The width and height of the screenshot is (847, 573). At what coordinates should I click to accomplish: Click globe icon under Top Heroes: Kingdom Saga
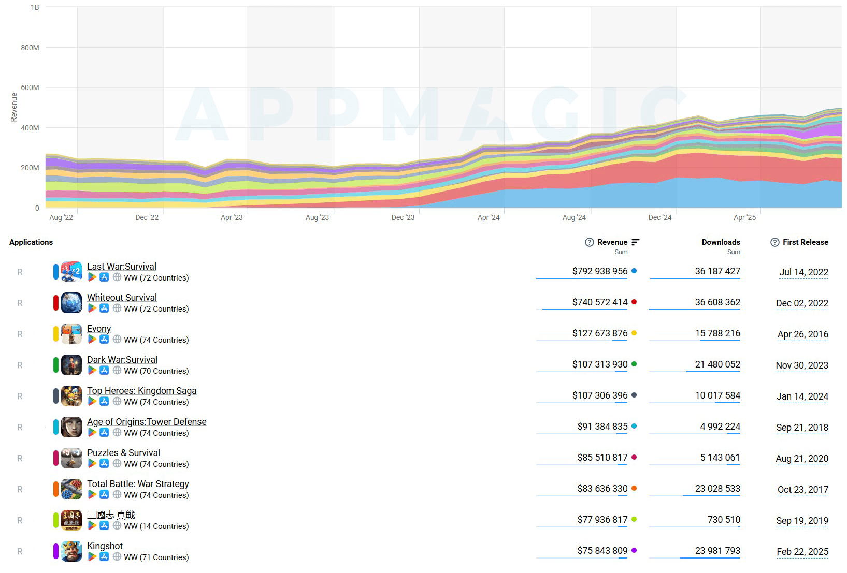pyautogui.click(x=117, y=402)
